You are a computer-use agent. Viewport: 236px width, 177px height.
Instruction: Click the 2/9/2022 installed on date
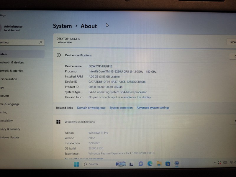coord(94,143)
